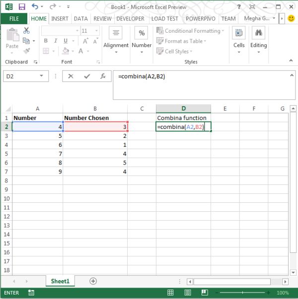The height and width of the screenshot is (299, 298).
Task: Open the Help question mark icon
Action: click(x=239, y=7)
